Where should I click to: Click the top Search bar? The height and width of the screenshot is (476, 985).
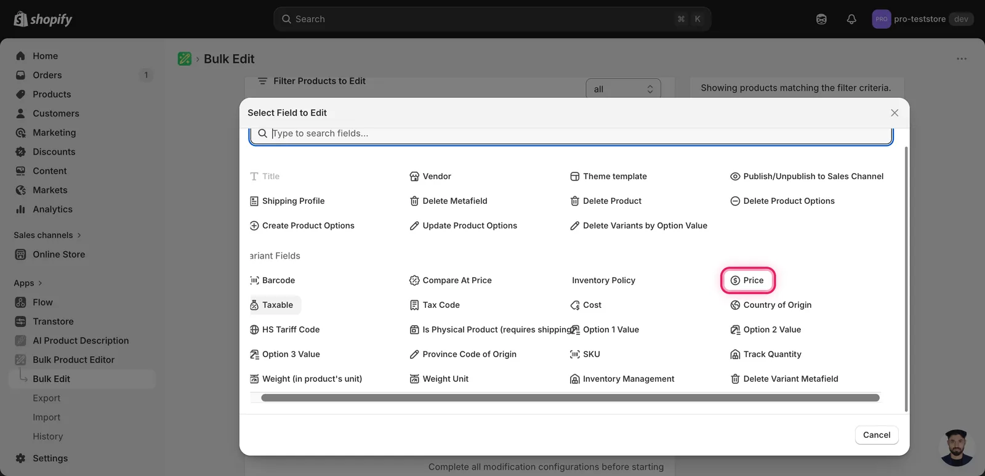coord(492,19)
